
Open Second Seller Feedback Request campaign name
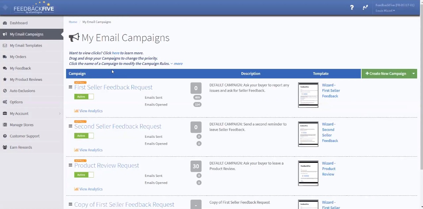click(x=118, y=126)
